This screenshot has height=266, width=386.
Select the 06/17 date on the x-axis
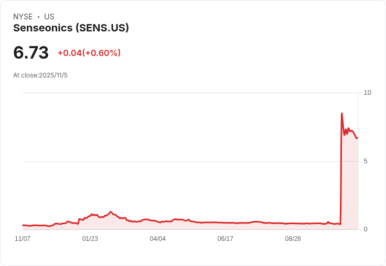click(225, 239)
